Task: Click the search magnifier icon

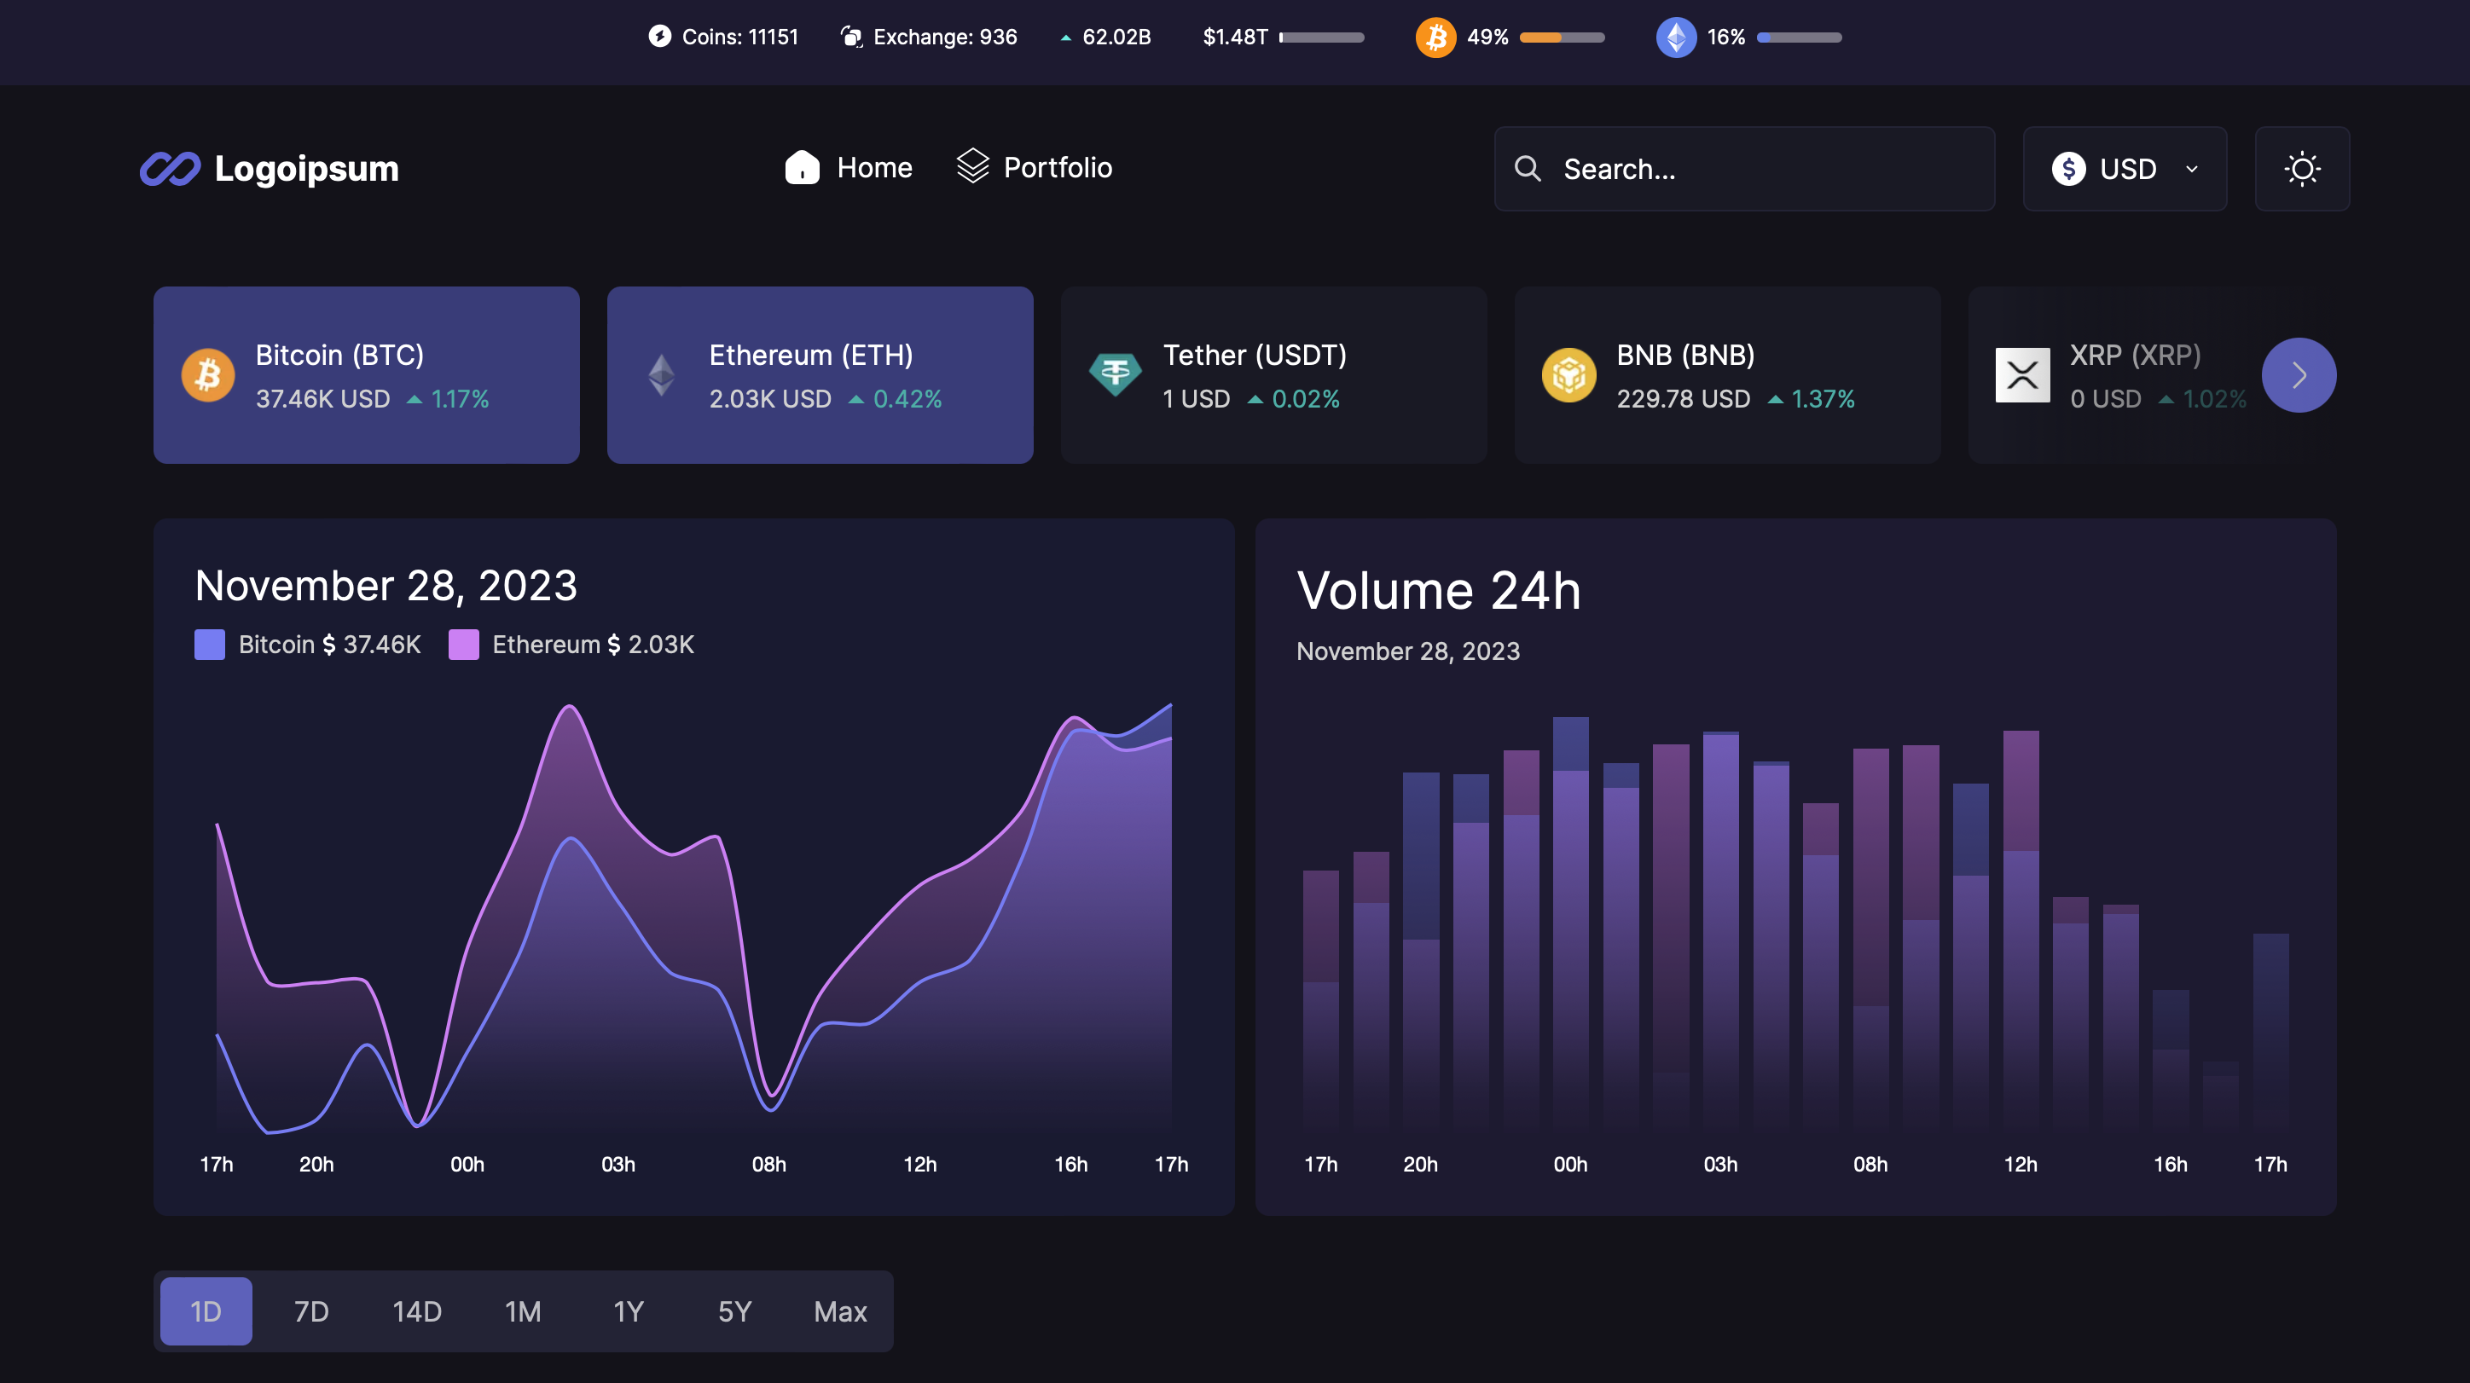Action: pos(1528,169)
